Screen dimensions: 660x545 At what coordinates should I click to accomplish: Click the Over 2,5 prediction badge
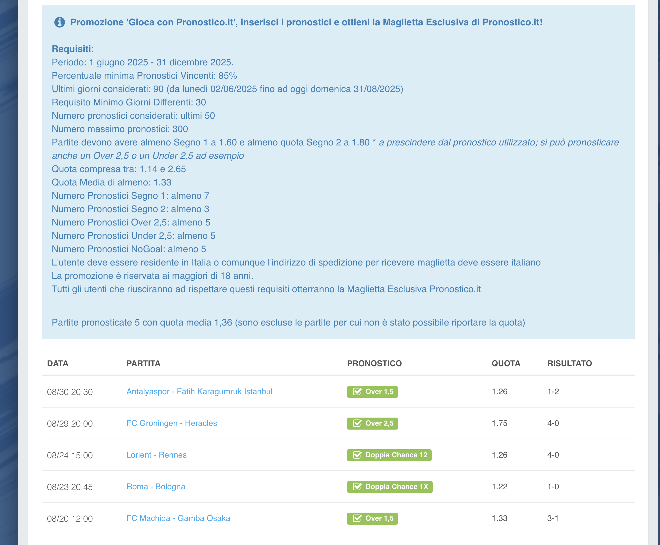pos(372,423)
